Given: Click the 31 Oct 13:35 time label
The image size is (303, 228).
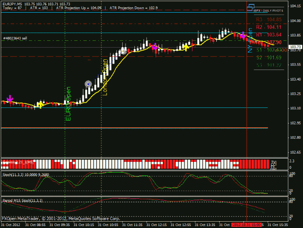Looking at the screenshot, I should click(x=205, y=225).
